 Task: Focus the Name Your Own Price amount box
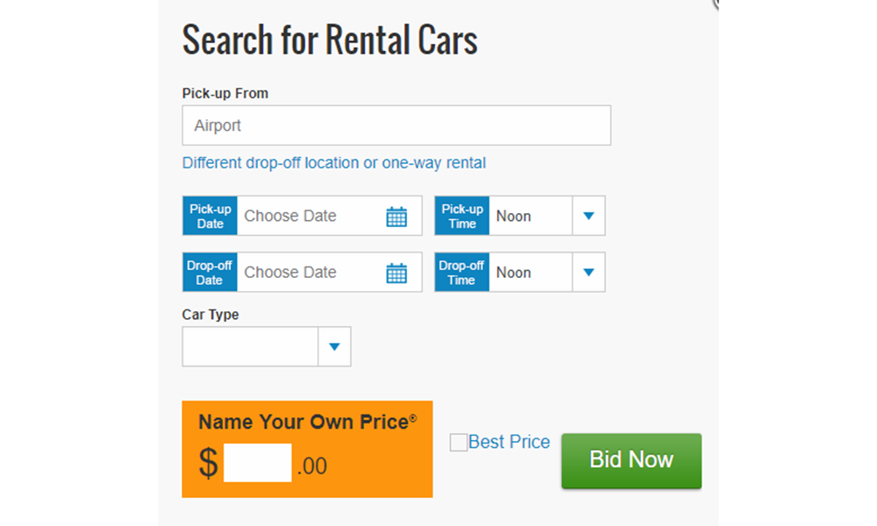click(257, 463)
